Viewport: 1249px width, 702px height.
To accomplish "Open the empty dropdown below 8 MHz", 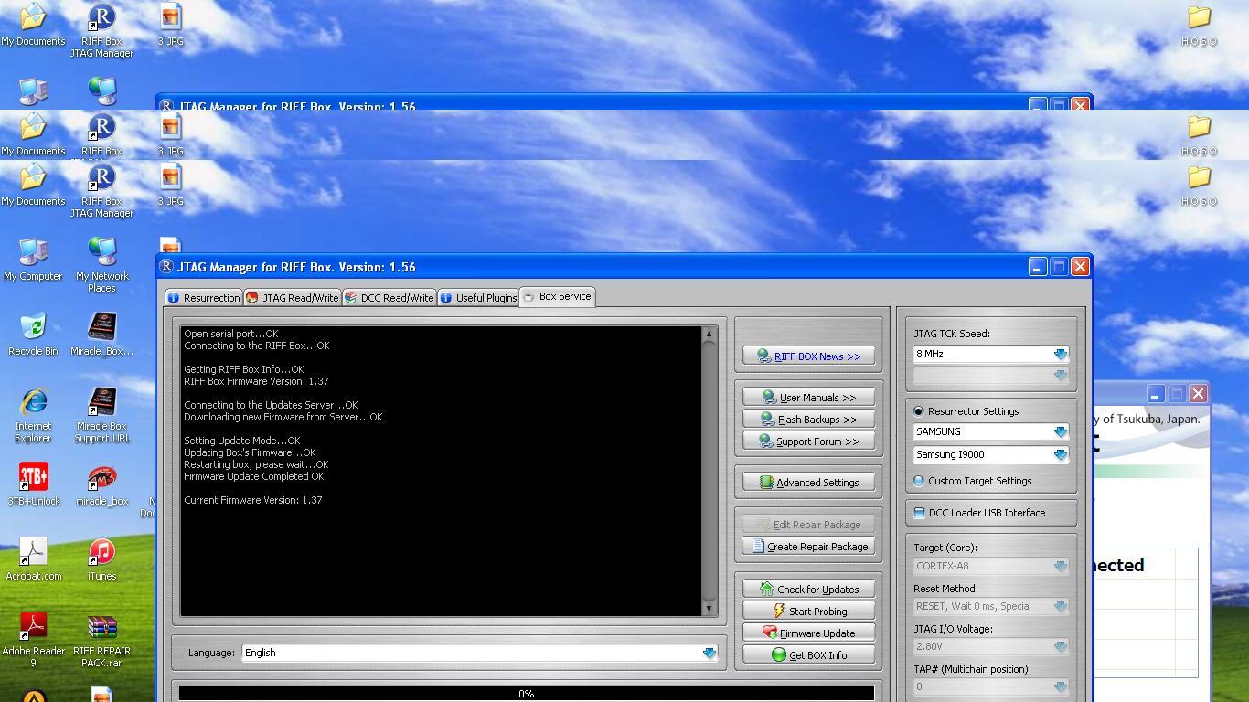I will click(x=991, y=375).
